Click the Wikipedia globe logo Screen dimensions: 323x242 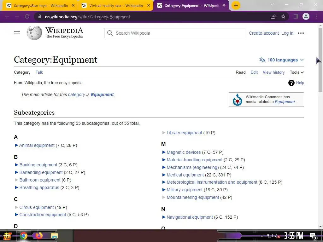[34, 33]
